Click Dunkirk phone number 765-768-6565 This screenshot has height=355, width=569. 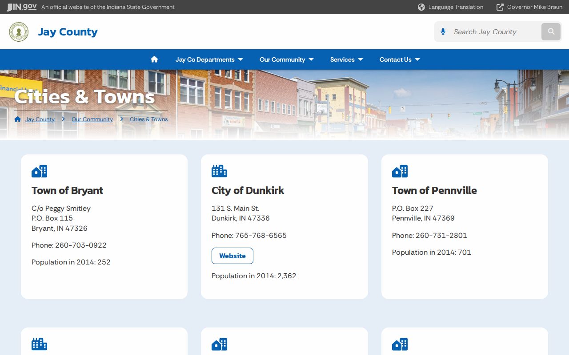(261, 236)
